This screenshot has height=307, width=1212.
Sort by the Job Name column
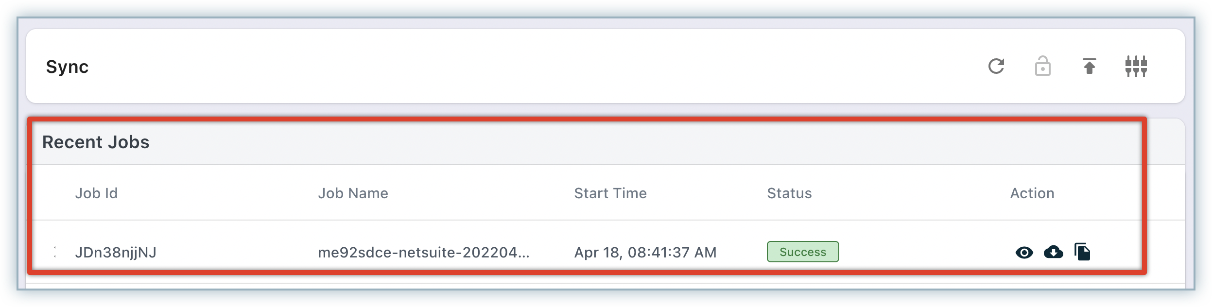click(353, 193)
